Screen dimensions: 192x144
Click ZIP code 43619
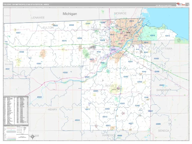(x=146, y=43)
